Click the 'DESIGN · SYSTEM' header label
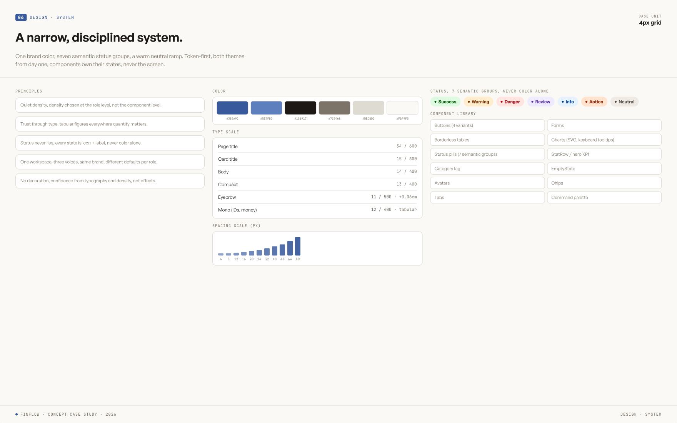This screenshot has height=423, width=677. click(x=52, y=17)
